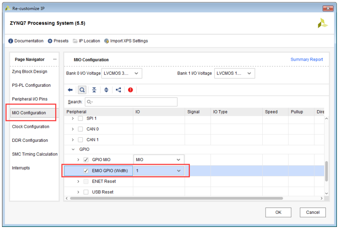
Task: Toggle the search magnifier toolbar icon
Action: [x=82, y=90]
